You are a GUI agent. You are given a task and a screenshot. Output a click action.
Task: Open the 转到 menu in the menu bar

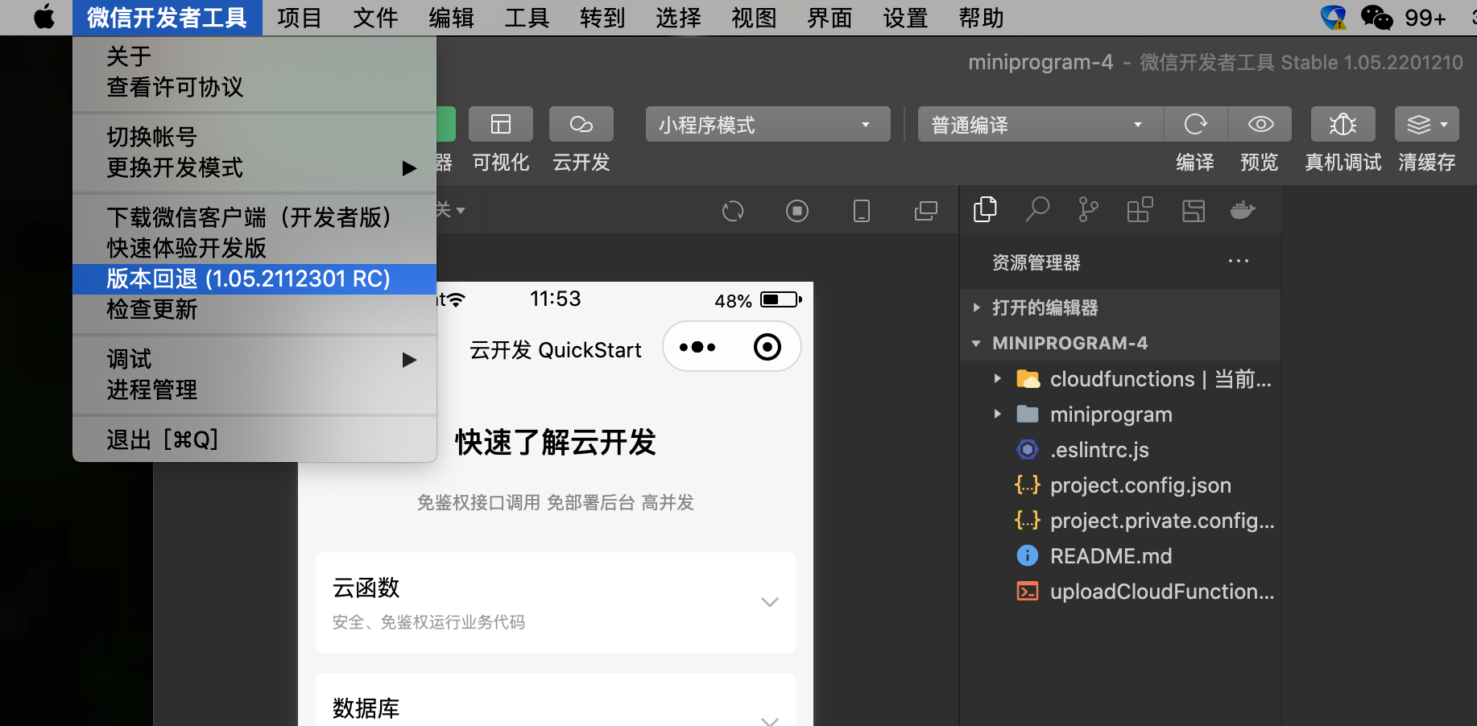602,18
